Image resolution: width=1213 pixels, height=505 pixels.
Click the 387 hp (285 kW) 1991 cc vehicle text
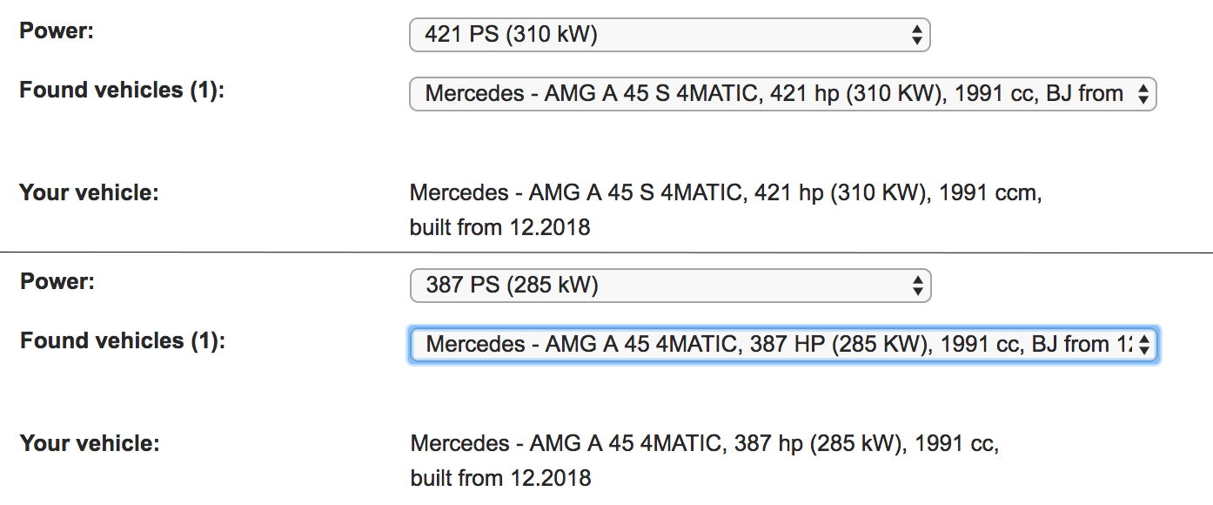pyautogui.click(x=704, y=443)
